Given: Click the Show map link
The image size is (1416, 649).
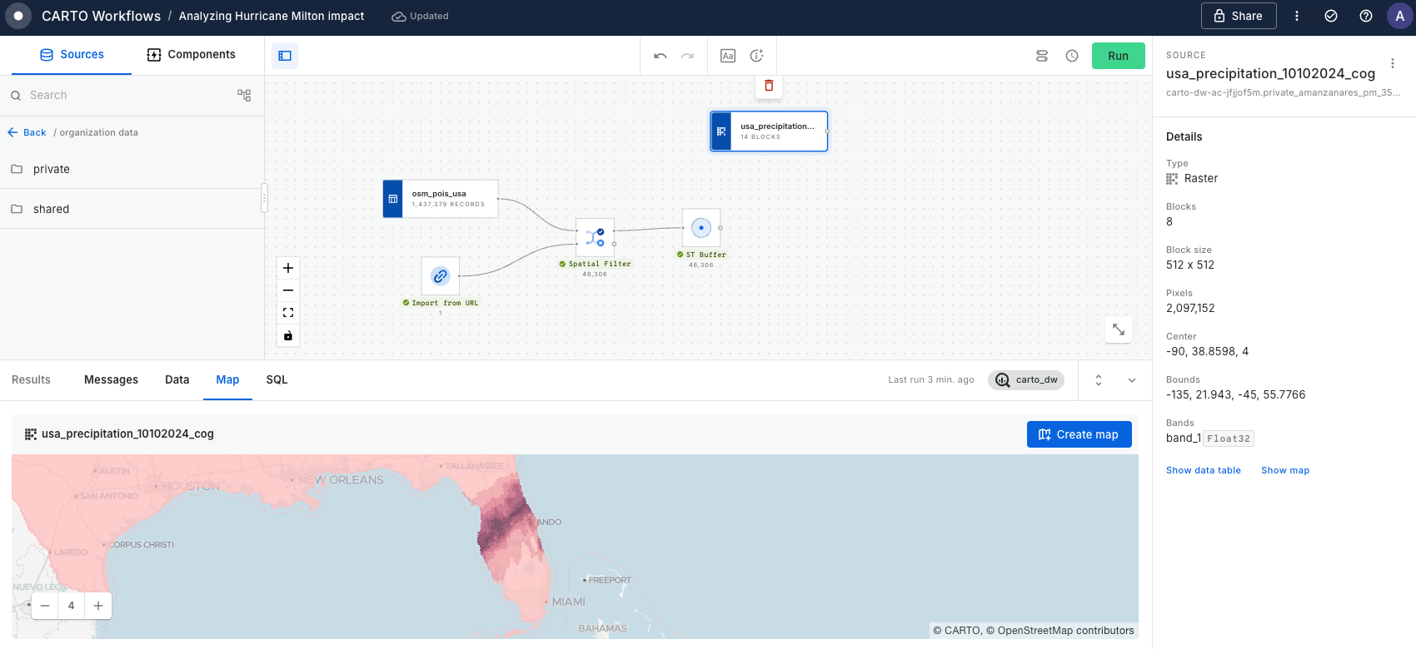Looking at the screenshot, I should (1284, 470).
